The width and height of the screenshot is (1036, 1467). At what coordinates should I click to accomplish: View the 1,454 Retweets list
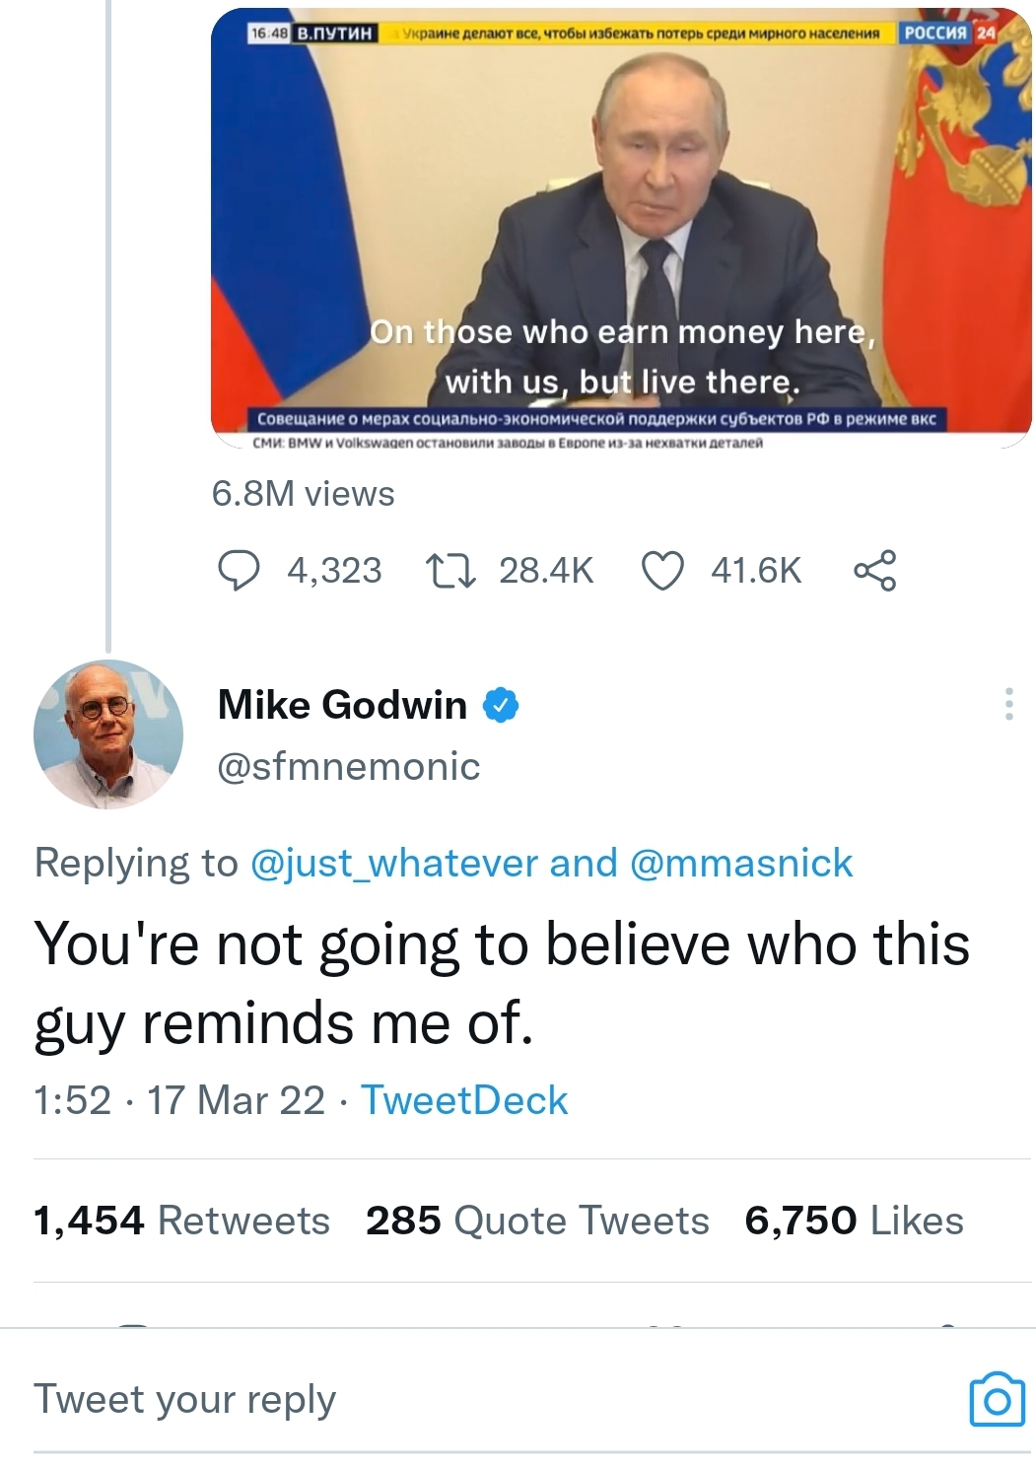(x=181, y=1221)
